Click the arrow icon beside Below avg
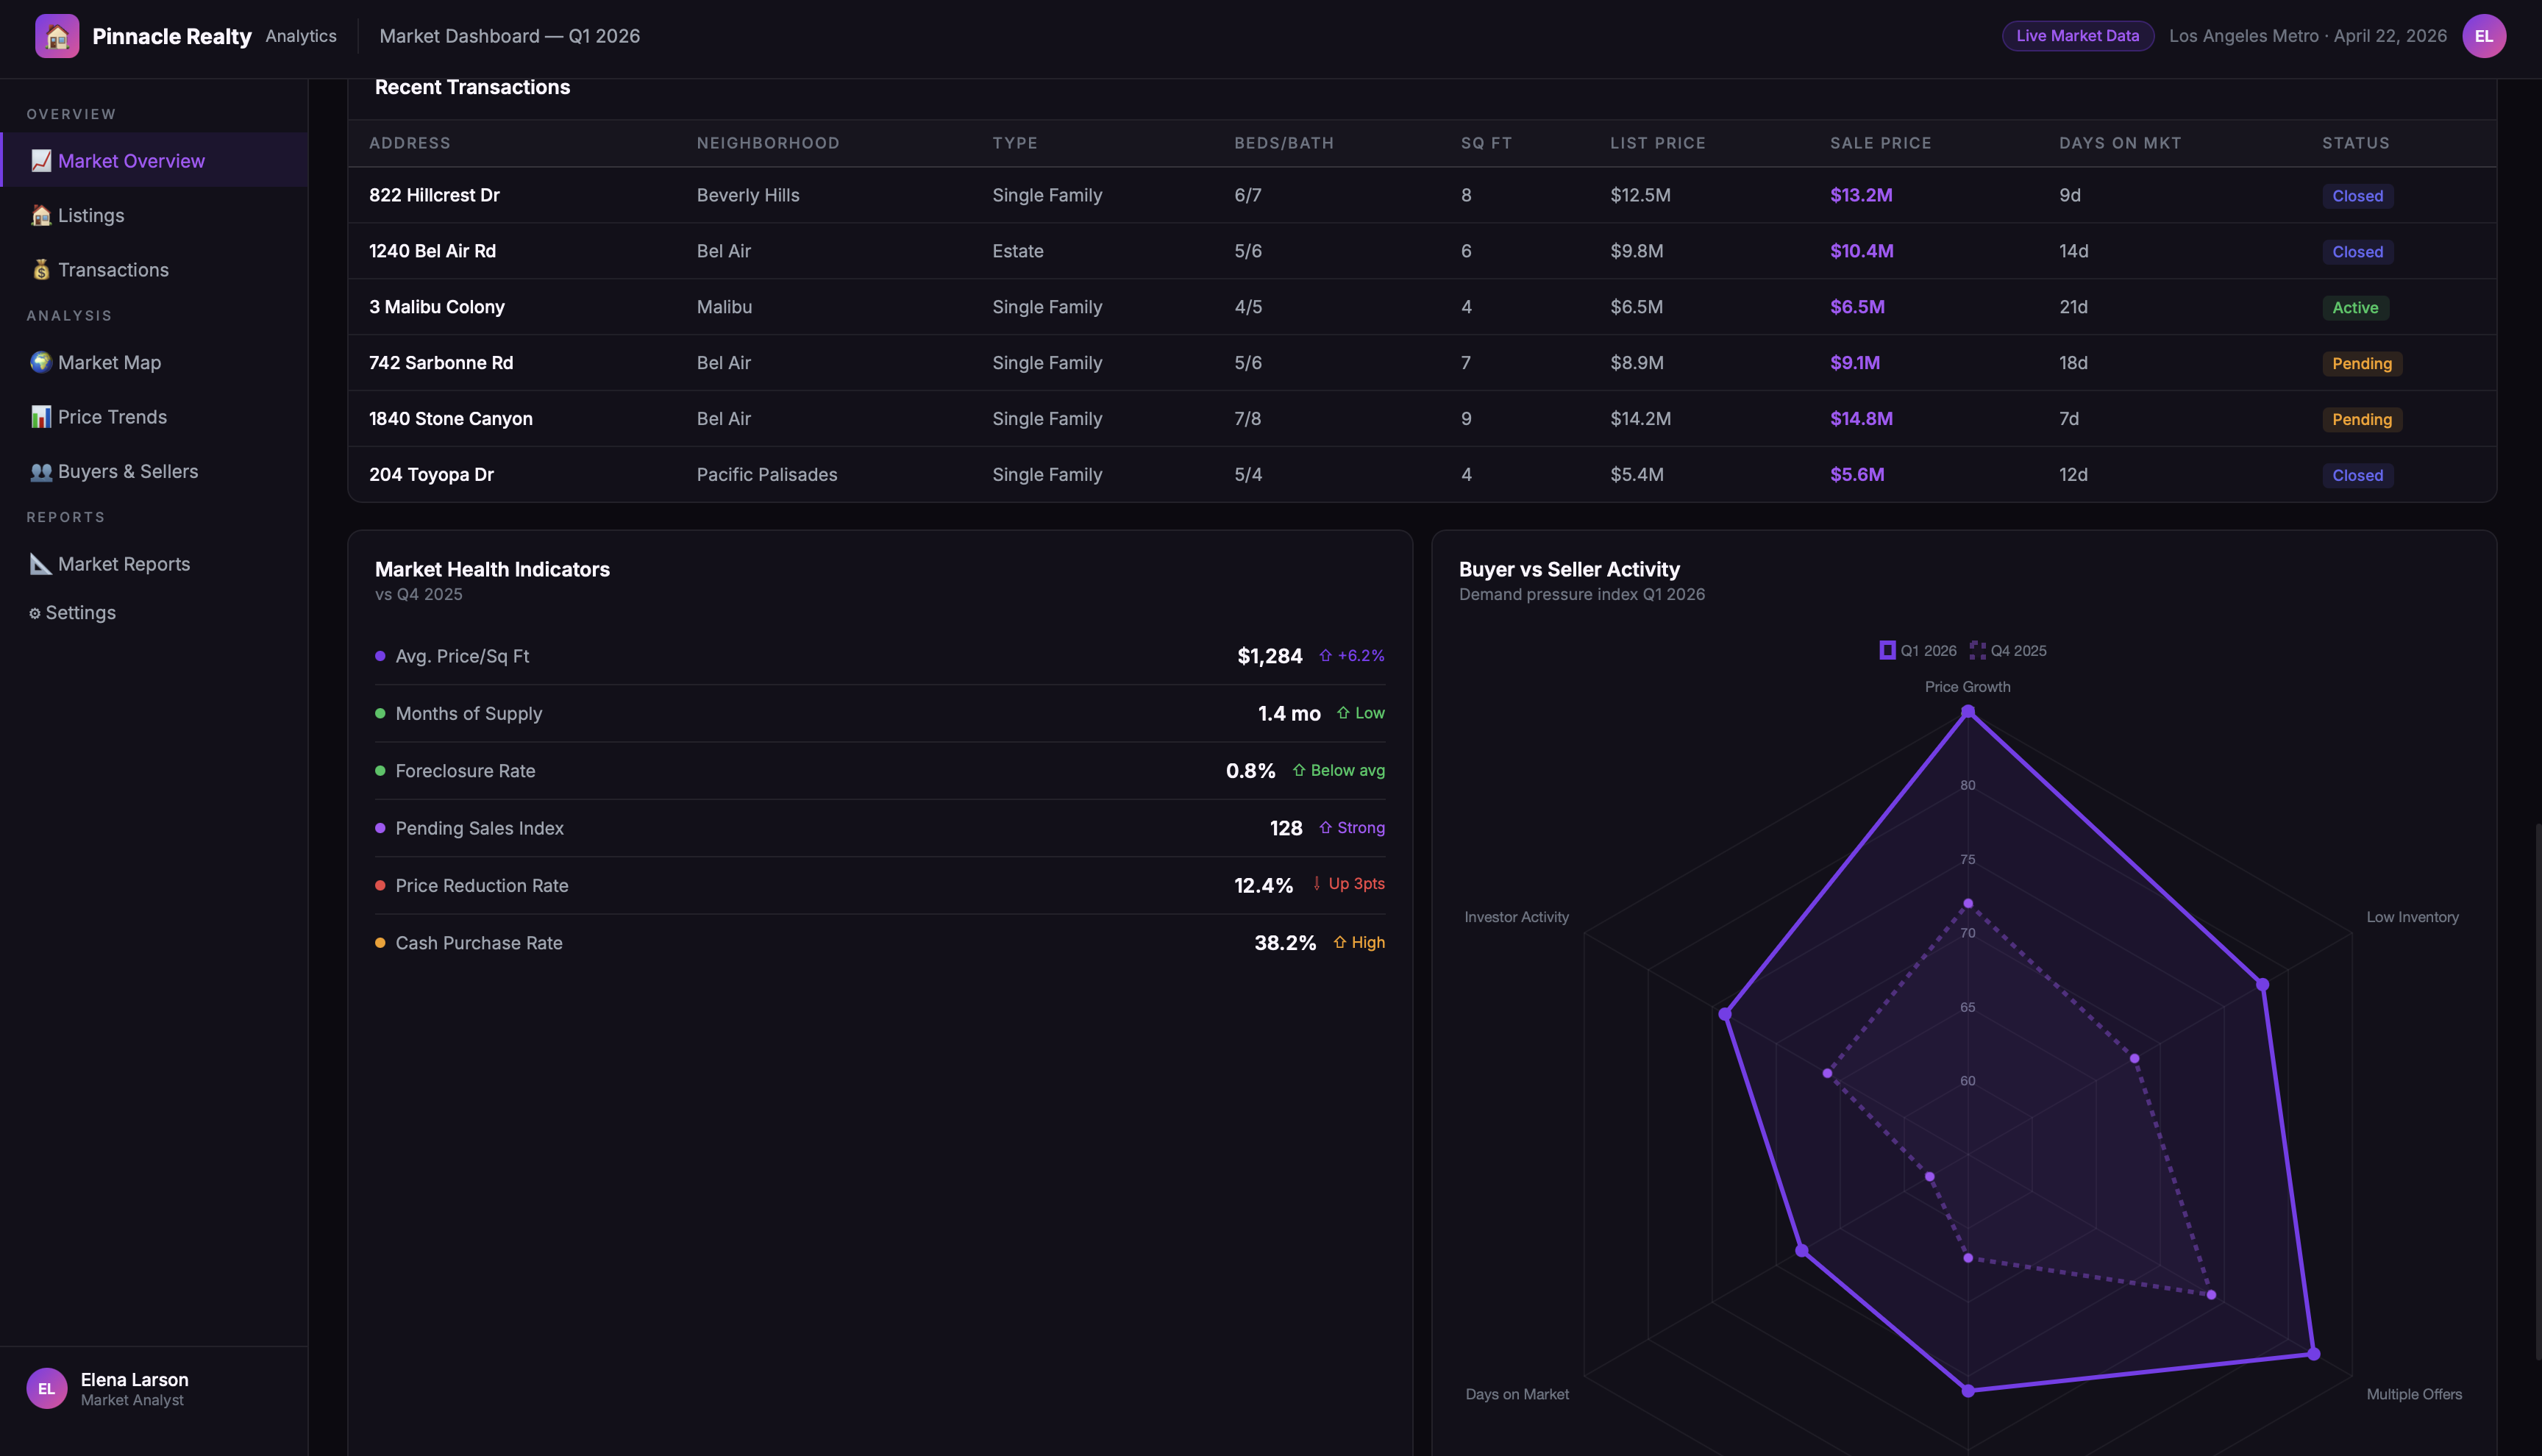Image resolution: width=2542 pixels, height=1456 pixels. 1299,770
